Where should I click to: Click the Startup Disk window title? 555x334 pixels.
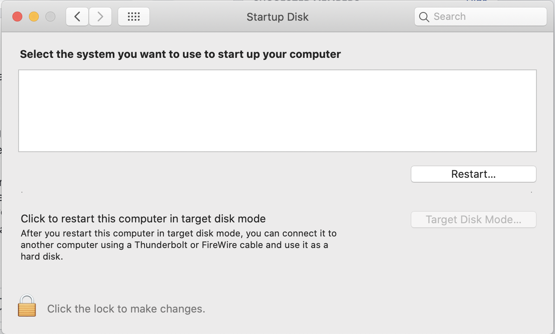[x=277, y=17]
